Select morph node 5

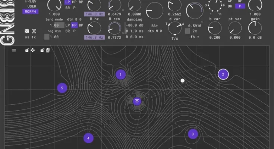62,88
